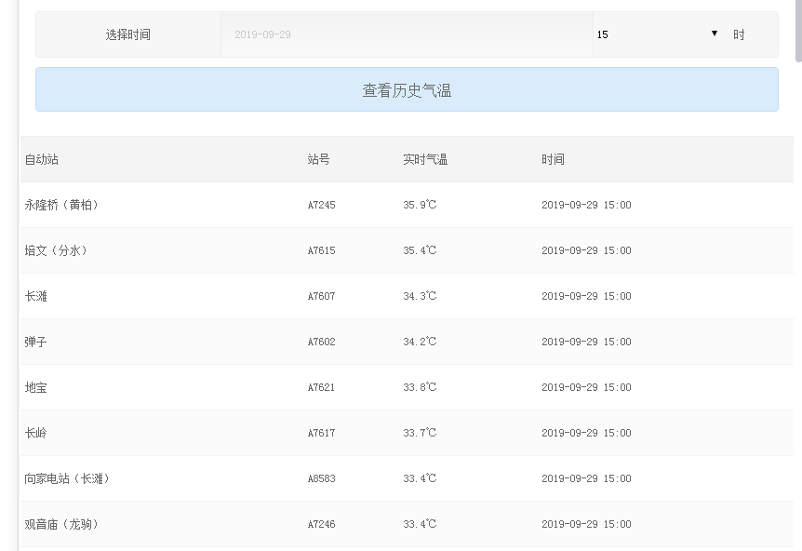Click the 查看历史气温 query button
802x551 pixels.
407,89
